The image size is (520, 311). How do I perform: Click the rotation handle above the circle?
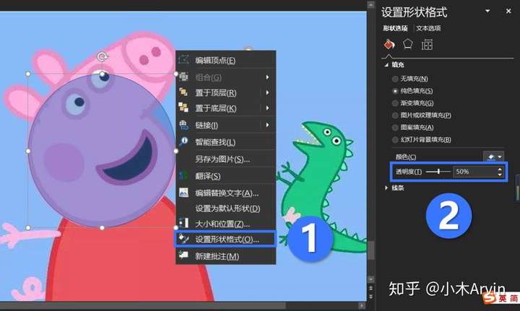[102, 56]
